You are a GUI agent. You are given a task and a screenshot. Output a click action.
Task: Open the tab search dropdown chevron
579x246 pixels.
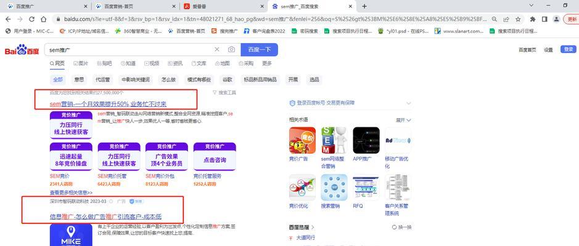(x=532, y=6)
